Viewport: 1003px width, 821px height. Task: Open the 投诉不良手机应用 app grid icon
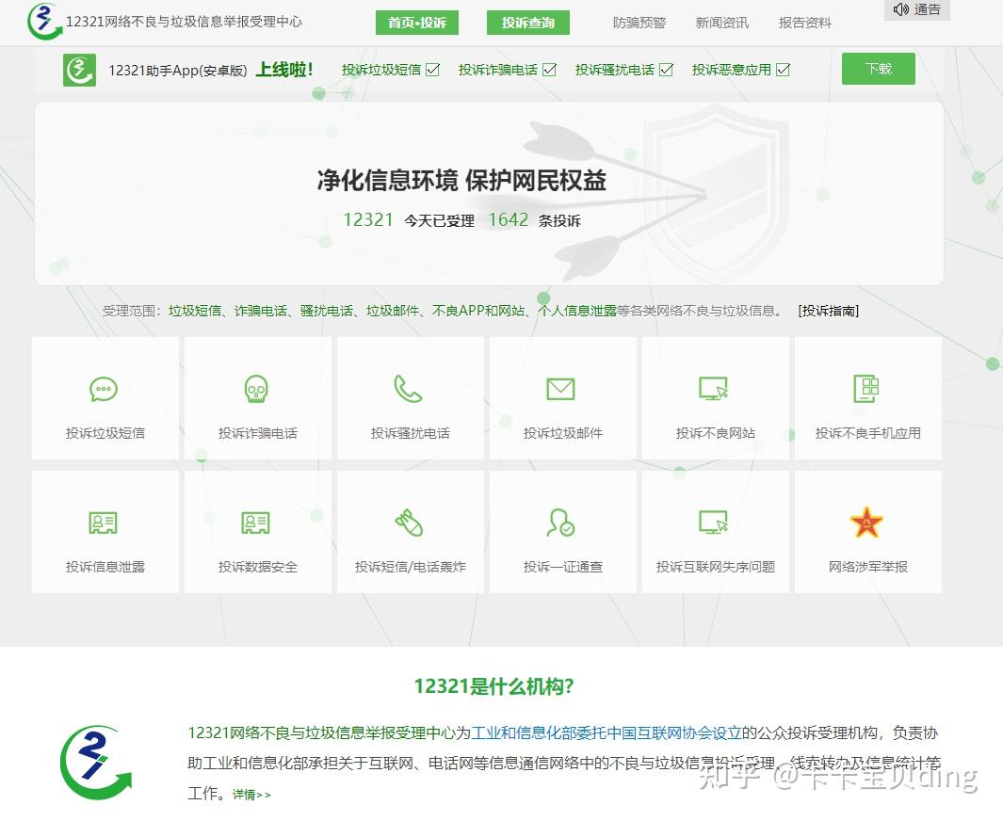point(866,388)
